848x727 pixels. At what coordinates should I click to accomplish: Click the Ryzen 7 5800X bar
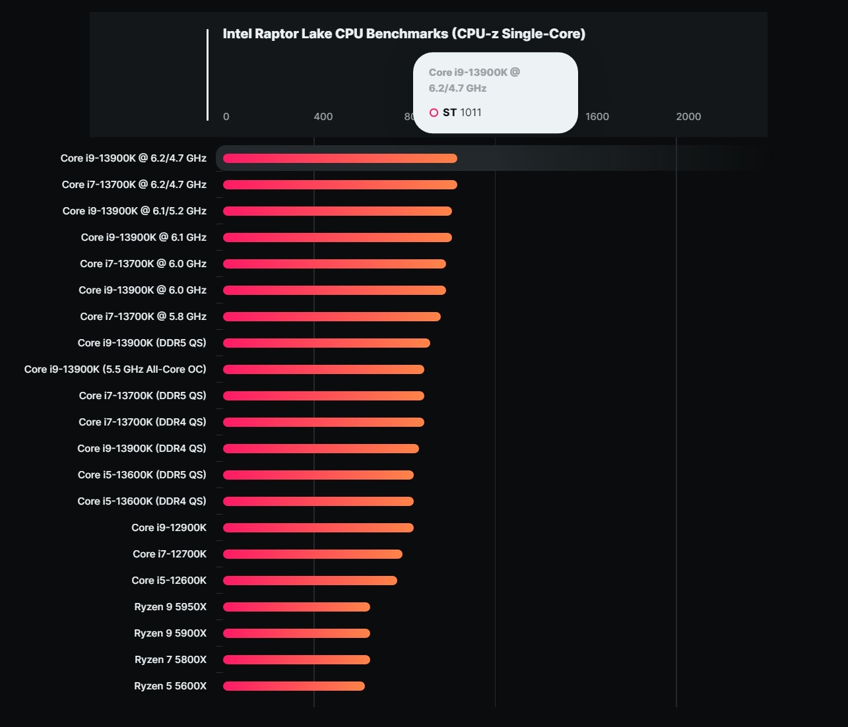pyautogui.click(x=296, y=660)
